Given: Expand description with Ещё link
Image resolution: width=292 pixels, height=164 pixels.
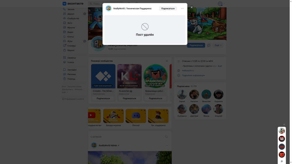Looking at the screenshot, I should 220,66.
